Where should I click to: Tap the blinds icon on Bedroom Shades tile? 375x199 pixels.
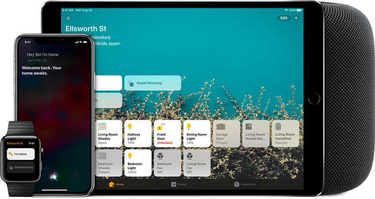[x=103, y=156]
